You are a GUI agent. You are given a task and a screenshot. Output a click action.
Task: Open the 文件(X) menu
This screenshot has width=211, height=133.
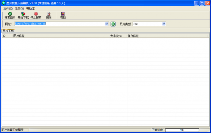point(8,9)
